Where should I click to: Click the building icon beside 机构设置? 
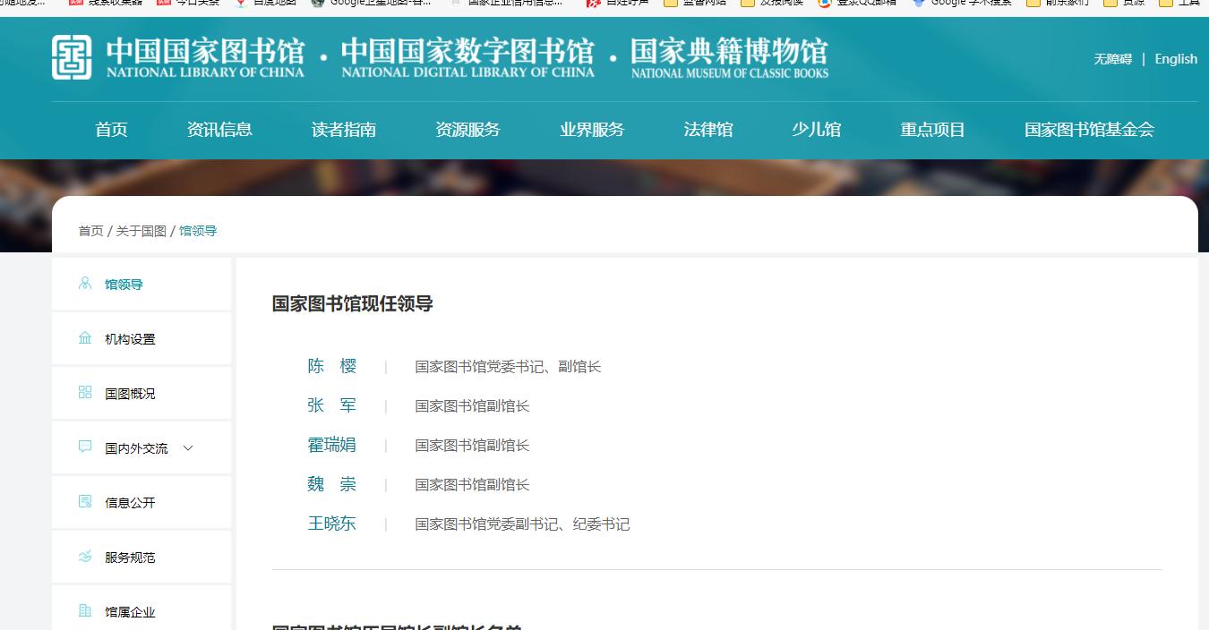click(85, 338)
